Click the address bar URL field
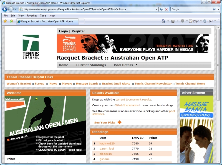The height and width of the screenshot is (165, 222). point(89,9)
